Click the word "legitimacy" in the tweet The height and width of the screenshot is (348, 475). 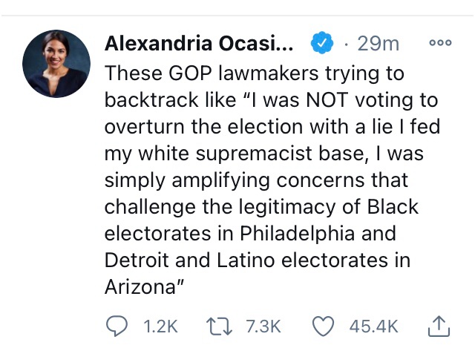[x=287, y=207]
